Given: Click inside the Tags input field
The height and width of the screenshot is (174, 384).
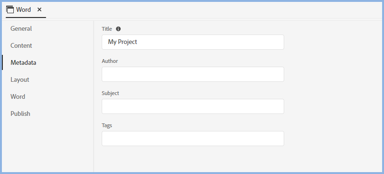Looking at the screenshot, I should coord(193,139).
